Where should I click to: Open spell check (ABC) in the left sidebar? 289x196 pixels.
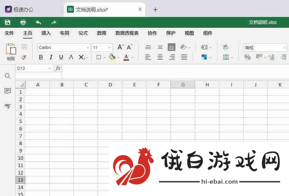pyautogui.click(x=8, y=106)
